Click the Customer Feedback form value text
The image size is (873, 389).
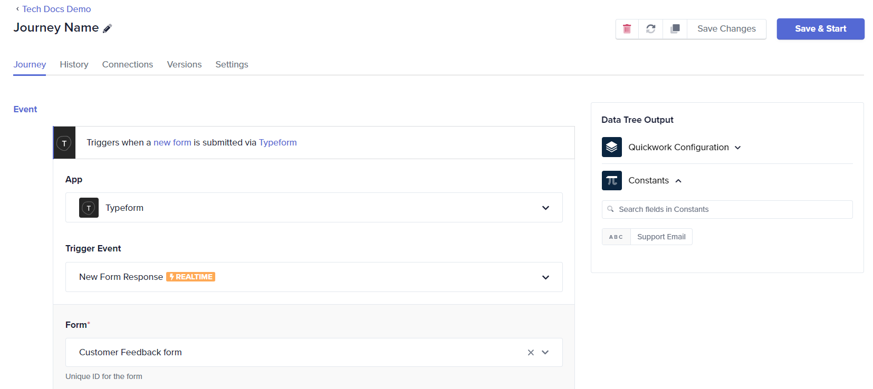(130, 352)
